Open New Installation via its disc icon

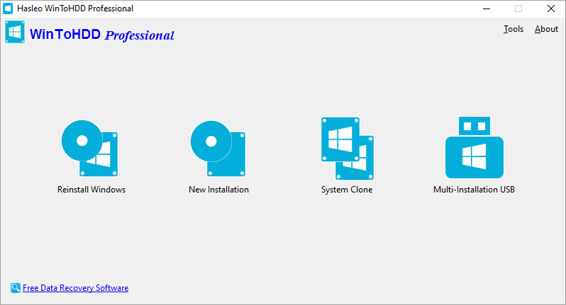tap(218, 148)
